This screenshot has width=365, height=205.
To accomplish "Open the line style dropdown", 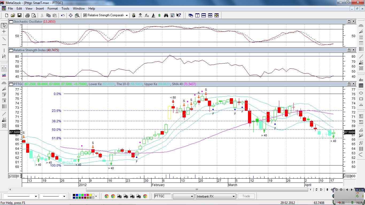I will [x=36, y=196].
